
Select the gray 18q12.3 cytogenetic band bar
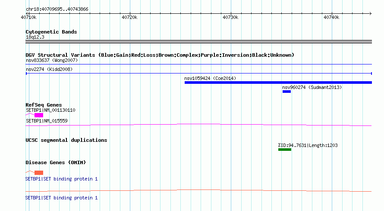(198, 42)
